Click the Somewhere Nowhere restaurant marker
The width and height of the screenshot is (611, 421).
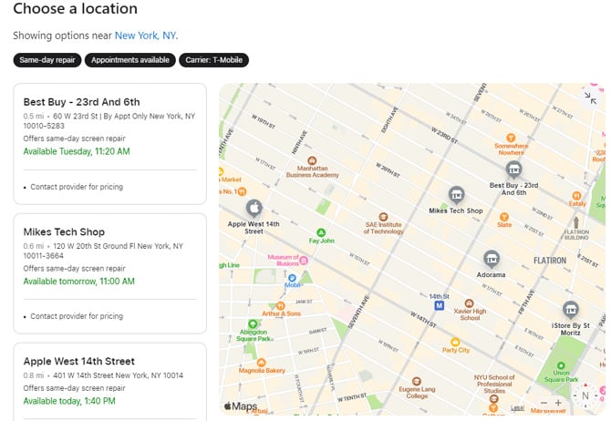pyautogui.click(x=511, y=138)
